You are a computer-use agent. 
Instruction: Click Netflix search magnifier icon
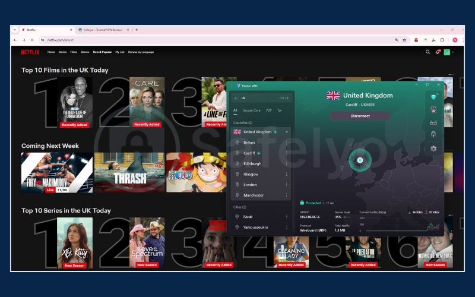(427, 52)
